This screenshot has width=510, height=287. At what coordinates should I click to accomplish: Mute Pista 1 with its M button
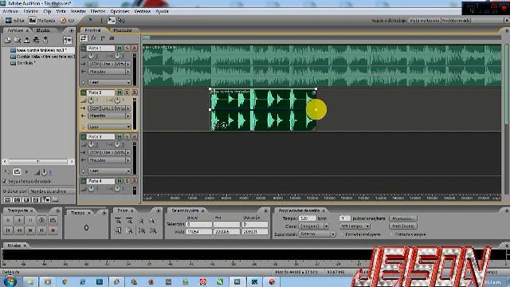[120, 48]
